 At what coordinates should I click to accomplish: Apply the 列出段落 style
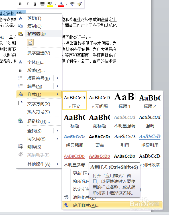[x=150, y=160]
